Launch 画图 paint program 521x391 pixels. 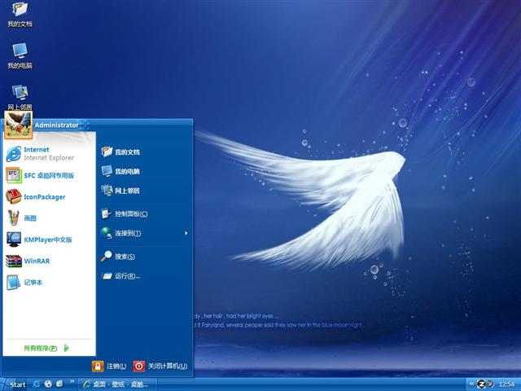tap(28, 218)
